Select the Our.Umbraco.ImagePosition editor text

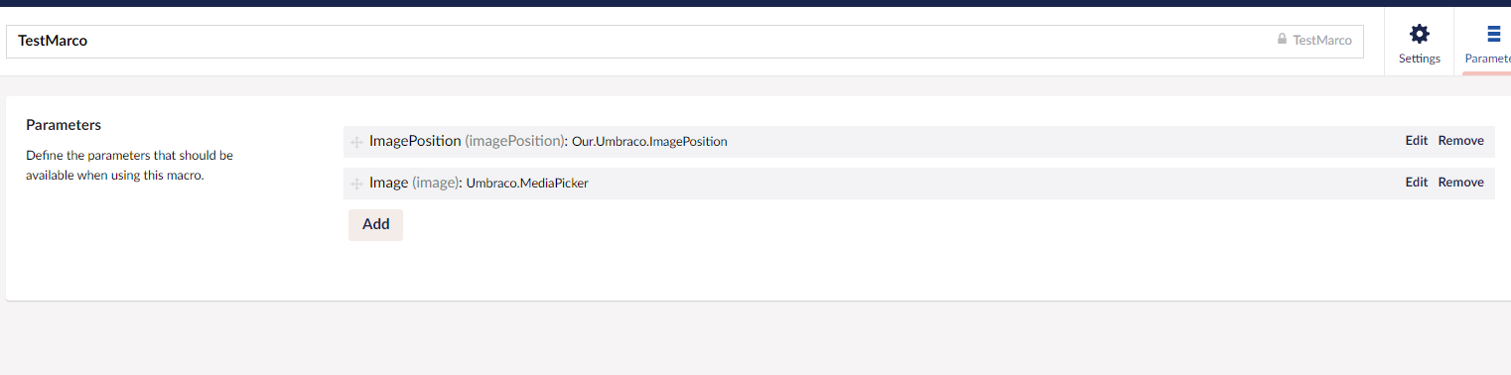click(x=649, y=142)
